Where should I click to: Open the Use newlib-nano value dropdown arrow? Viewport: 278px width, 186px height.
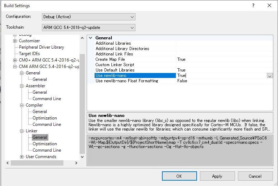[269, 76]
